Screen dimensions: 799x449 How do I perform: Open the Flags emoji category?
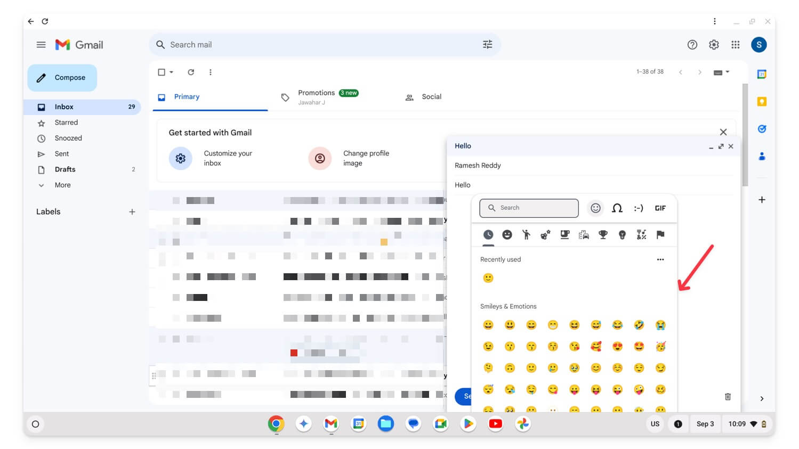[660, 234]
